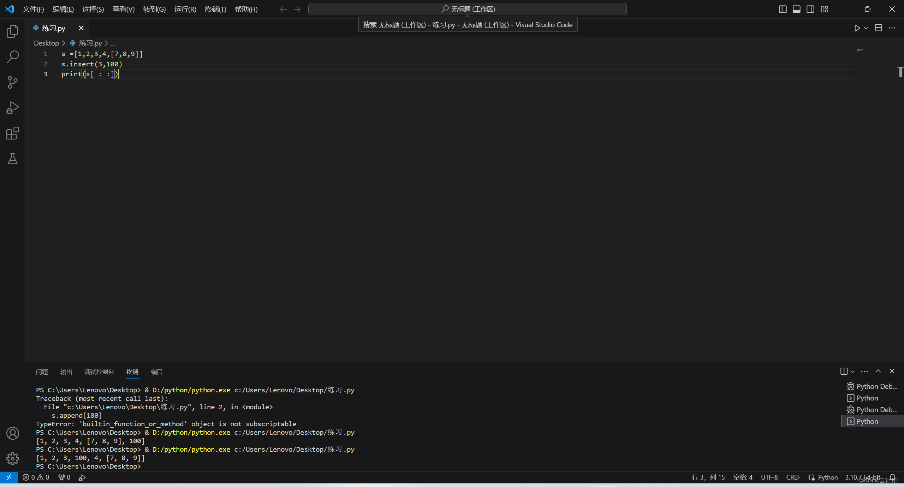
Task: Toggle the secondary sidebar layout button
Action: (x=810, y=9)
